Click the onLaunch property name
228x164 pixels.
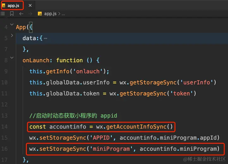tap(36, 60)
